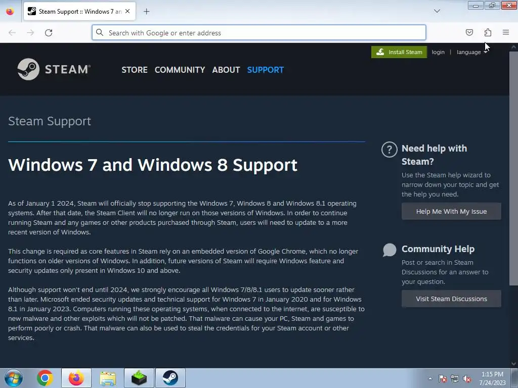Focus the address bar search field
The height and width of the screenshot is (388, 518).
click(259, 33)
